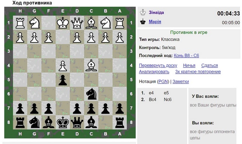Select the white pawn on B2
The width and height of the screenshot is (242, 144).
(x=105, y=37)
